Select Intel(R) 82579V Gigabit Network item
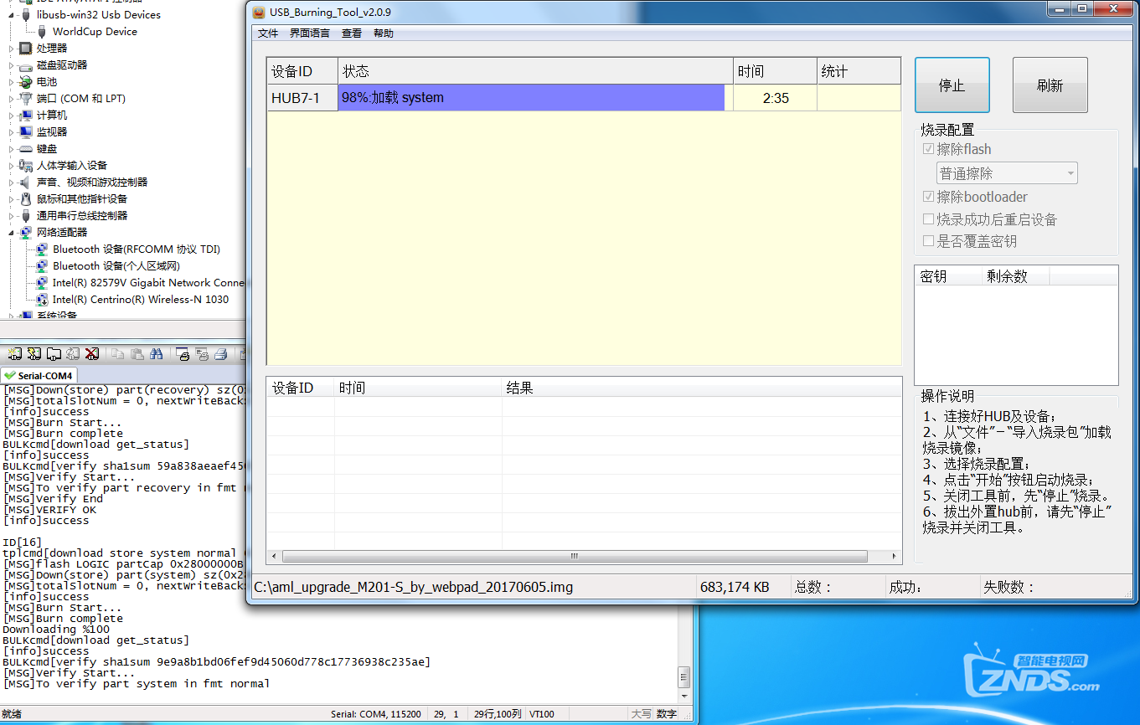Image resolution: width=1140 pixels, height=725 pixels. coord(148,282)
